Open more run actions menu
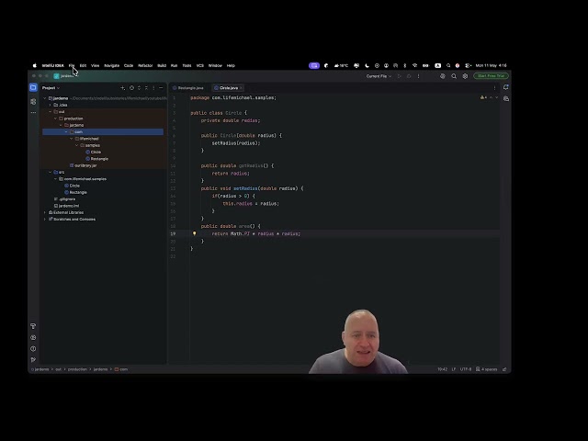Viewport: 588px width, 441px height. [419, 76]
